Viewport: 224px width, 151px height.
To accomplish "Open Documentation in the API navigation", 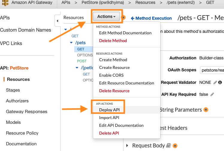I will pos(21,144).
